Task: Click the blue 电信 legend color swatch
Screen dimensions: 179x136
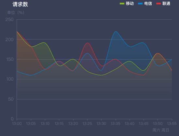Action: pos(140,4)
